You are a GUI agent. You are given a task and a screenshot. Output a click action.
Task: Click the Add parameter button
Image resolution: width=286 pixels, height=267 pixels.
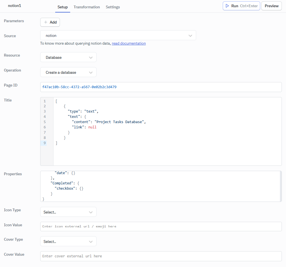point(50,22)
